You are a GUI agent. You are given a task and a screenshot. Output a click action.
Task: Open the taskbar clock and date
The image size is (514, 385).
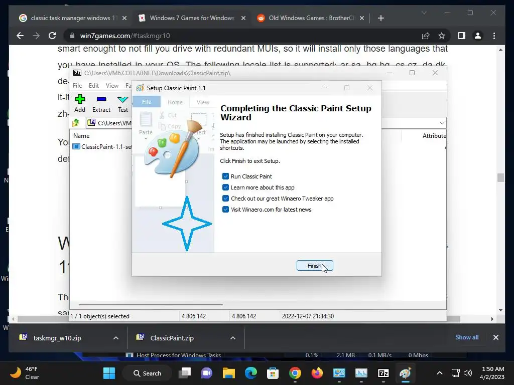[492, 373]
